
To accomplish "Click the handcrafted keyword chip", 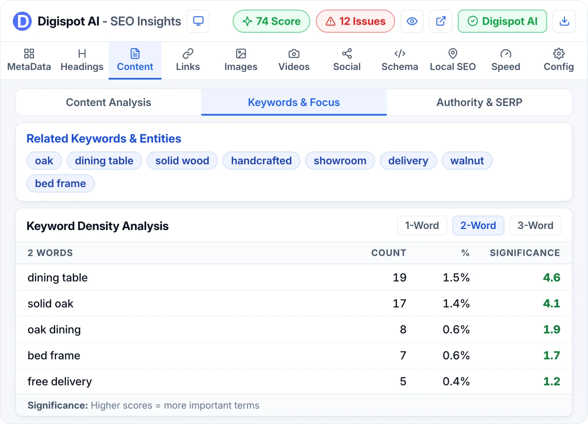I will (261, 161).
